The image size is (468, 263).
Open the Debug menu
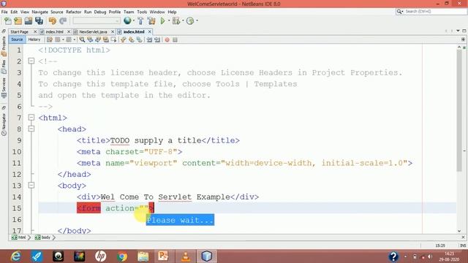(100, 12)
